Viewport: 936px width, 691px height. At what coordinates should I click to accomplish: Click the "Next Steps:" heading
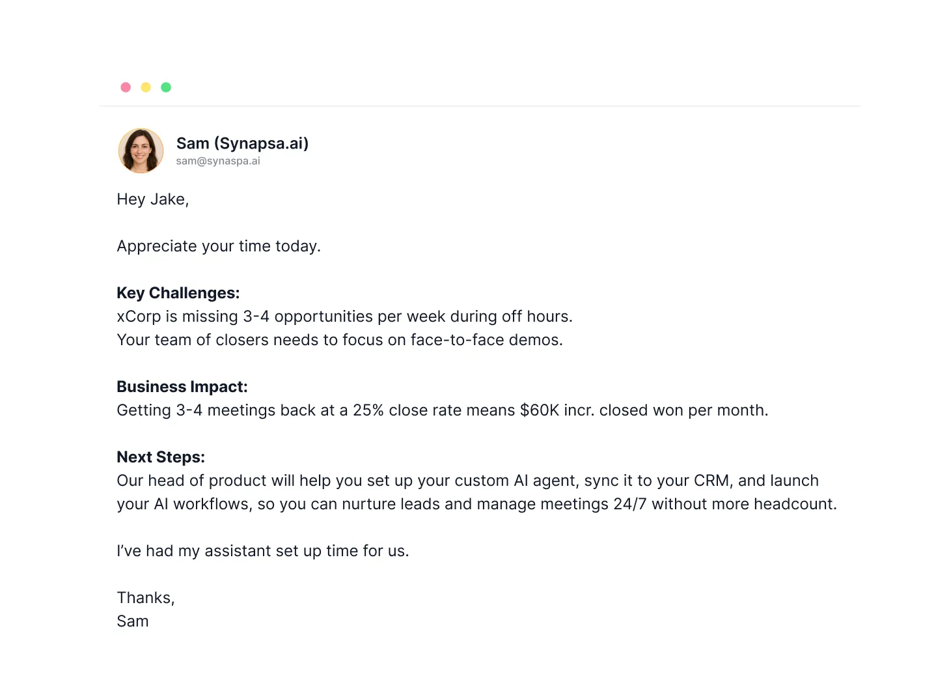pos(161,457)
